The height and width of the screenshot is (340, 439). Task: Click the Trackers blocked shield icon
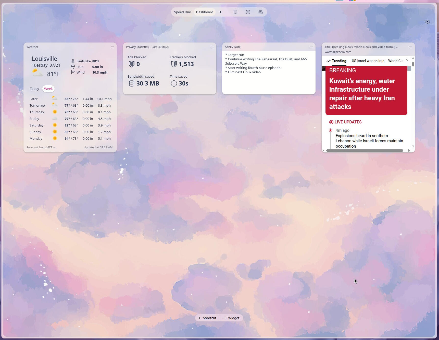tap(174, 64)
